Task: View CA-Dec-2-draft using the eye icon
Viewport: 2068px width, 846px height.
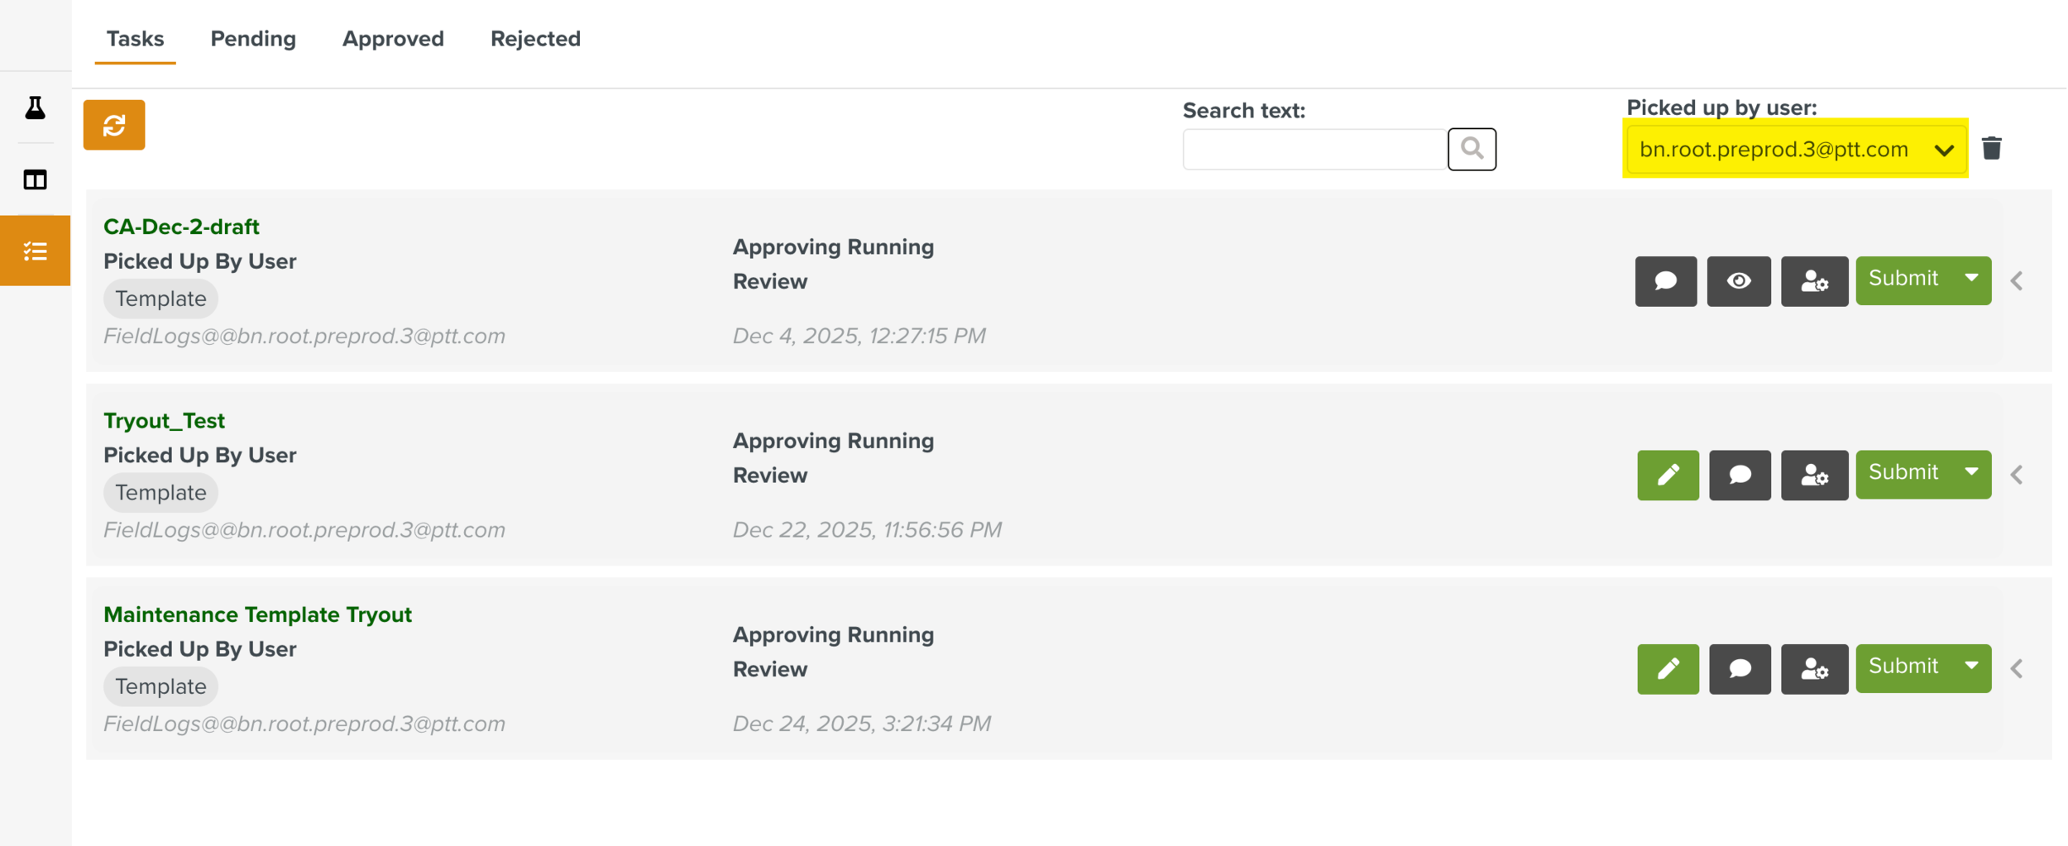Action: [1738, 281]
